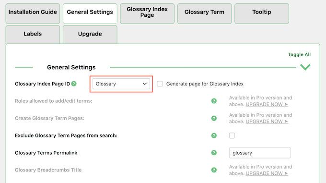
Task: Switch to the General Settings tab
Action: tap(90, 13)
